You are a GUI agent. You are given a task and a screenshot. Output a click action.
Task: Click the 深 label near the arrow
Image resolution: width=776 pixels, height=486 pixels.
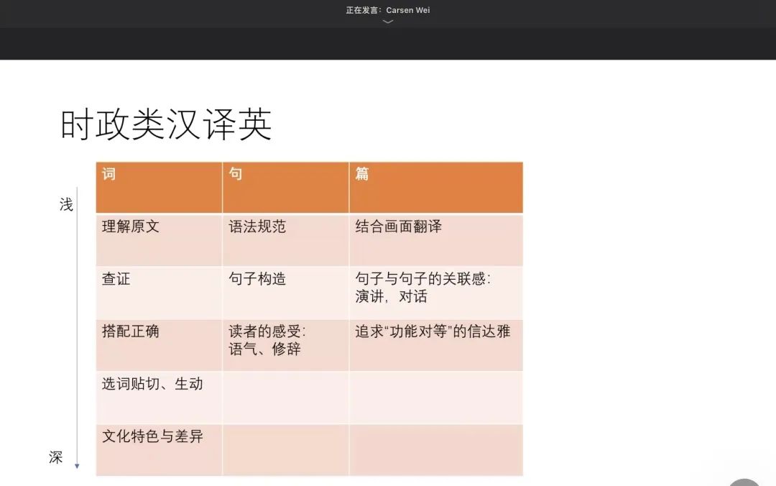point(56,458)
